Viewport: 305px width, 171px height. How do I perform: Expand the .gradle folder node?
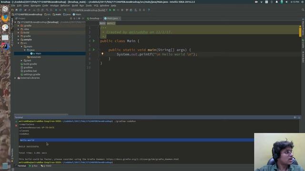(x=19, y=26)
